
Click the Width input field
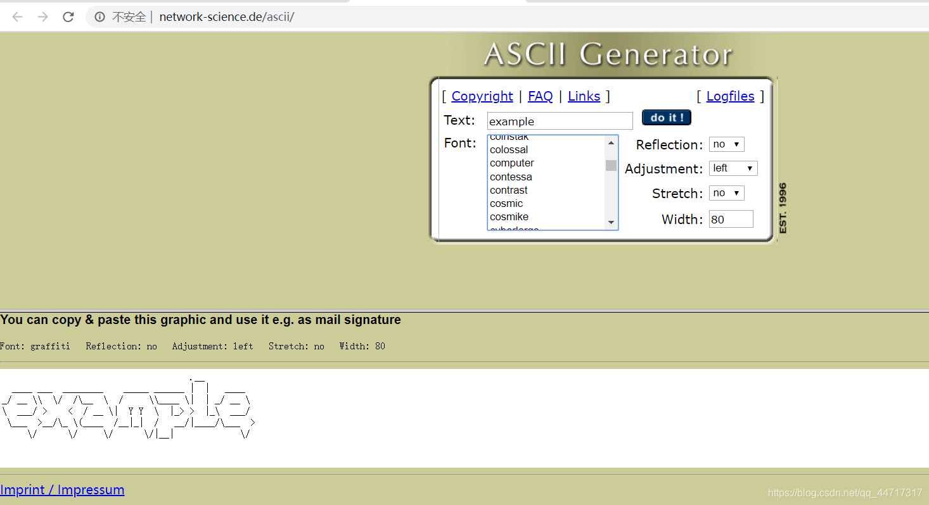731,219
